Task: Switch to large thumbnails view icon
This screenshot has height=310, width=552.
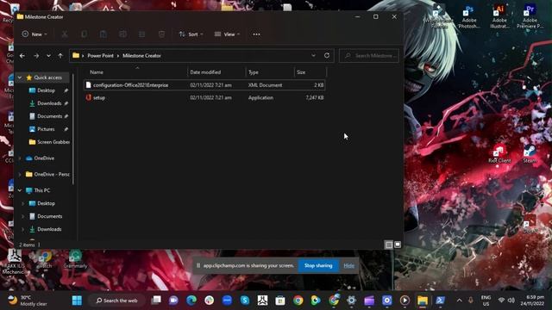Action: pos(398,245)
